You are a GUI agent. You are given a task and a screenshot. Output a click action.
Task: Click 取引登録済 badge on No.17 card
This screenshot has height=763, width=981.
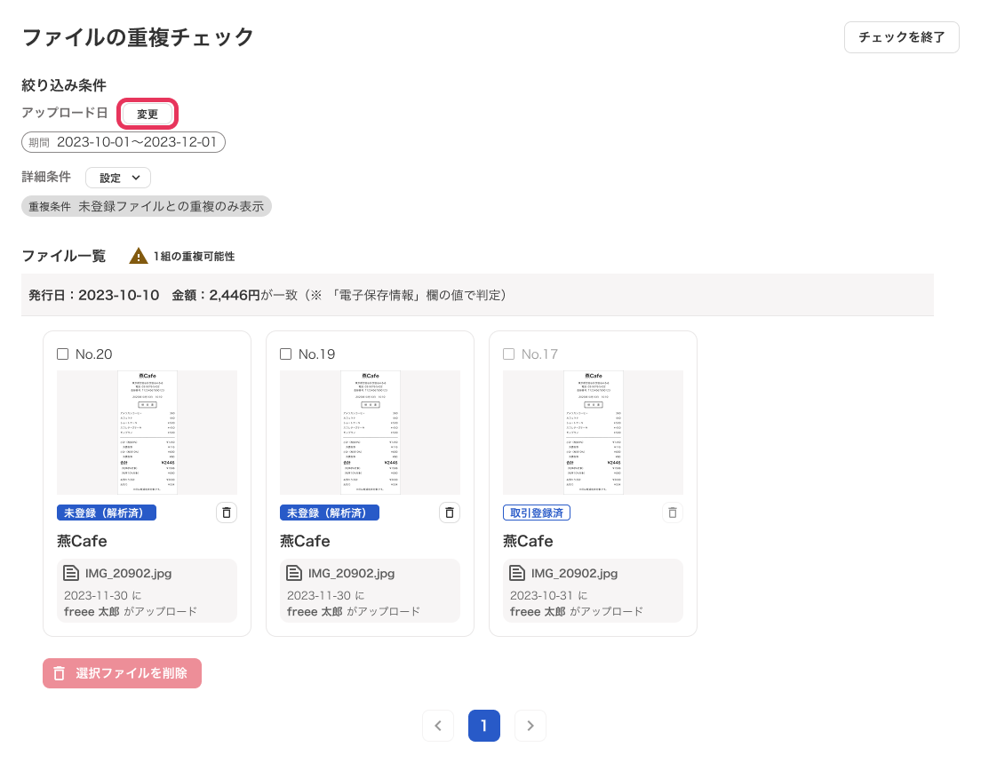coord(536,513)
